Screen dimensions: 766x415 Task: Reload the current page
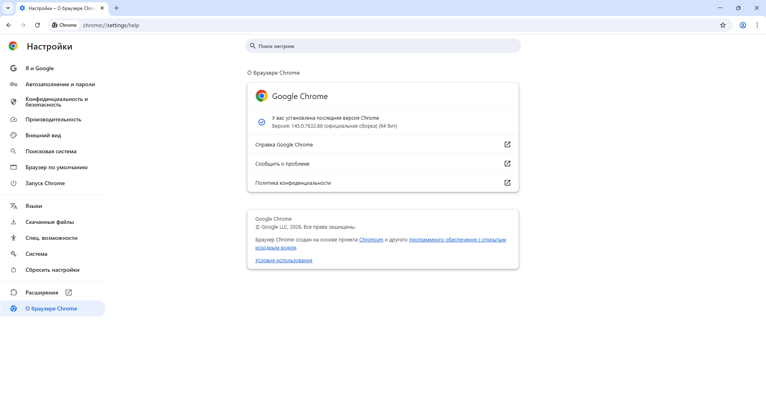38,25
